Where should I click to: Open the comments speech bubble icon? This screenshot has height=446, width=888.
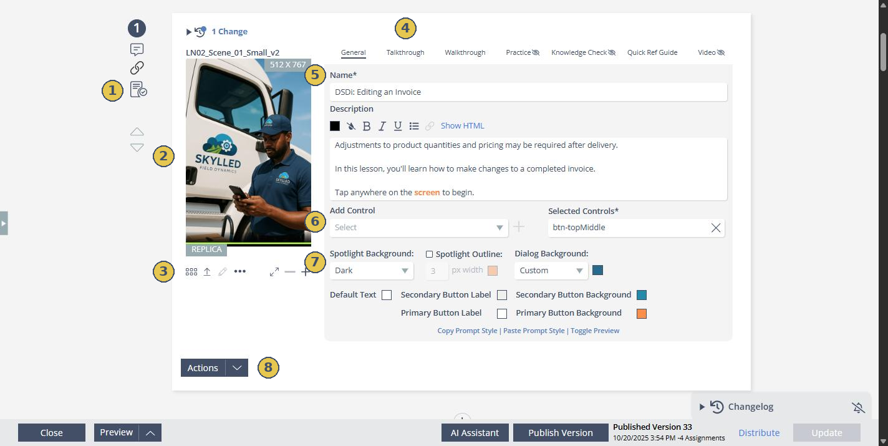pos(137,49)
